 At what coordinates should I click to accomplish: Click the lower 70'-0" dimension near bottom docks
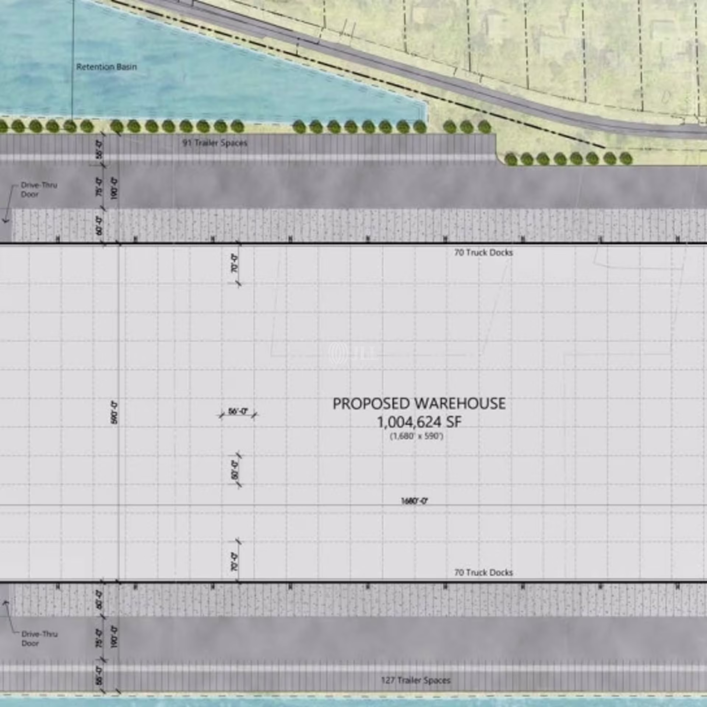click(x=235, y=562)
